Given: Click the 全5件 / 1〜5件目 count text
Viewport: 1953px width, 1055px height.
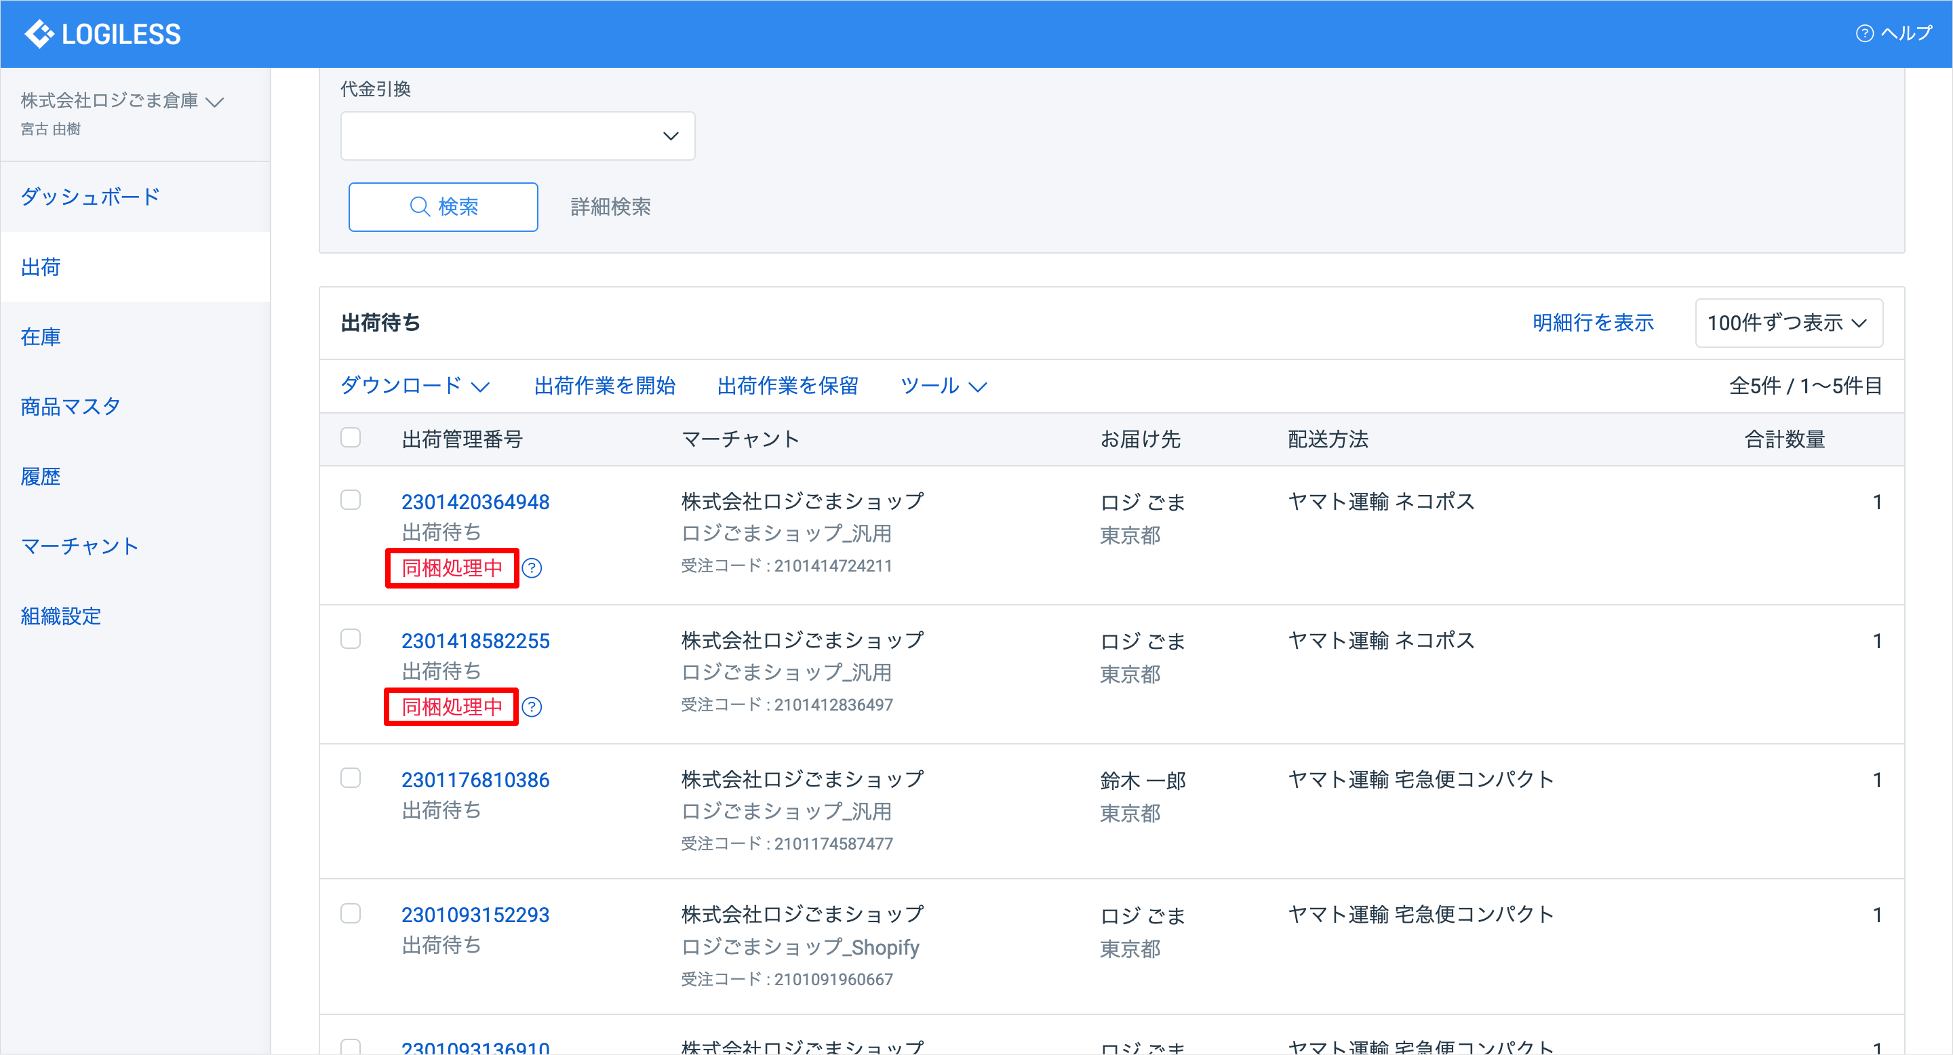Looking at the screenshot, I should 1805,386.
